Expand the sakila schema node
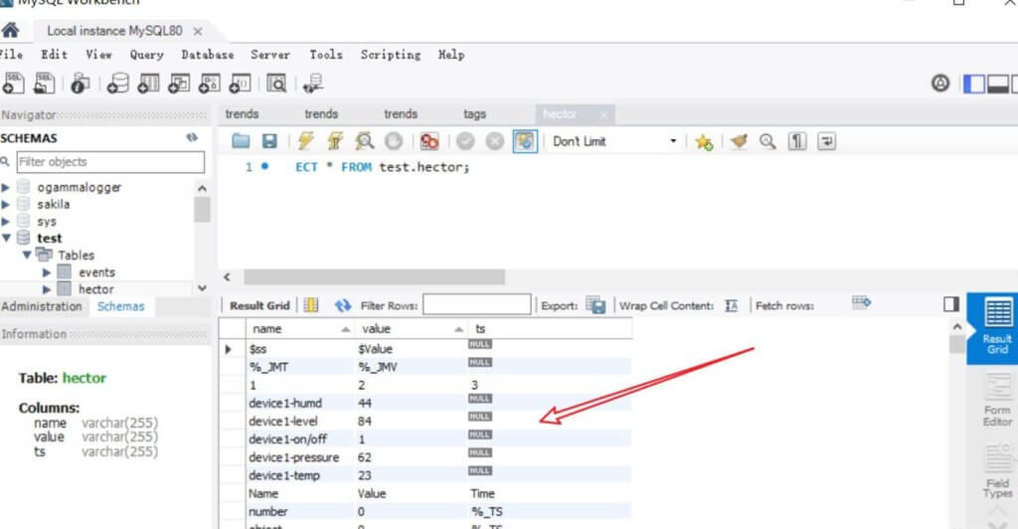 tap(7, 204)
